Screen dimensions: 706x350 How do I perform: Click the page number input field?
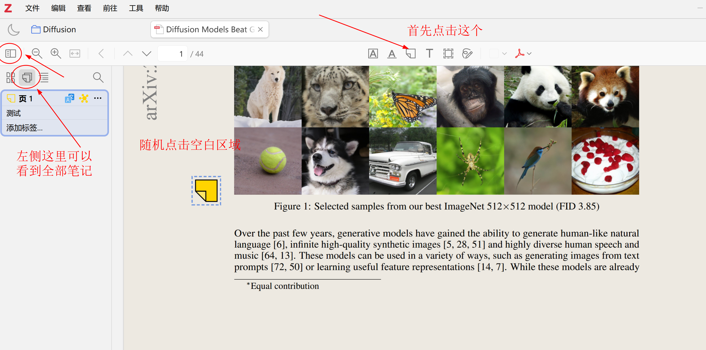click(x=173, y=54)
